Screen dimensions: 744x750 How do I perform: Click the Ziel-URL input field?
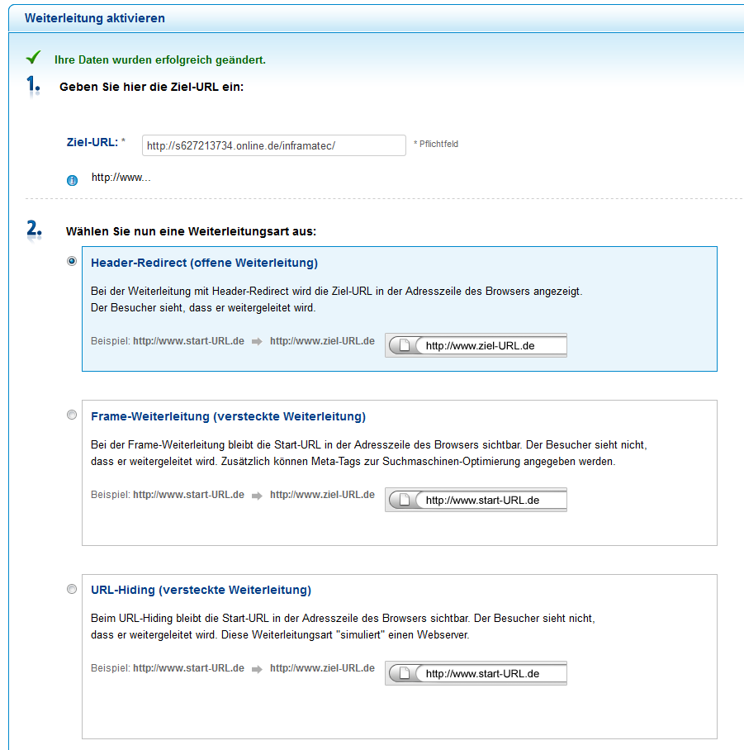(274, 145)
